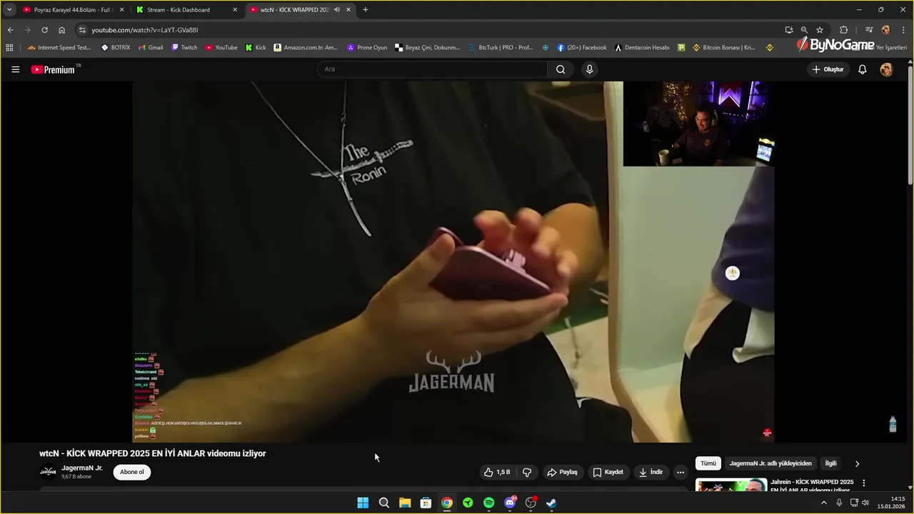Open Windows Start menu
Screen dimensions: 914x514
(x=363, y=503)
